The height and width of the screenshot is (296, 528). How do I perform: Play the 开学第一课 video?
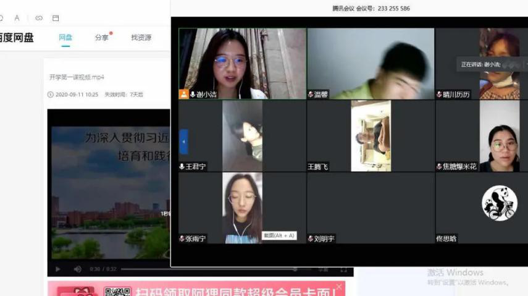58,269
